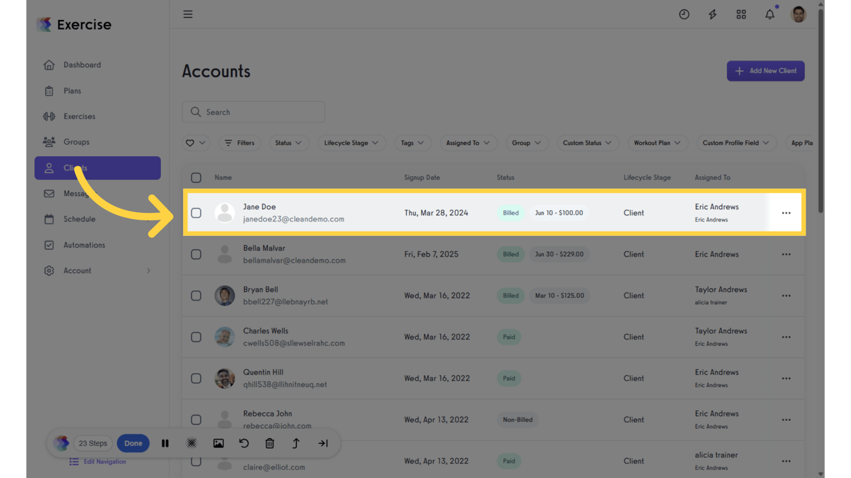The image size is (851, 478).
Task: Click the Add New Client button
Action: (766, 70)
